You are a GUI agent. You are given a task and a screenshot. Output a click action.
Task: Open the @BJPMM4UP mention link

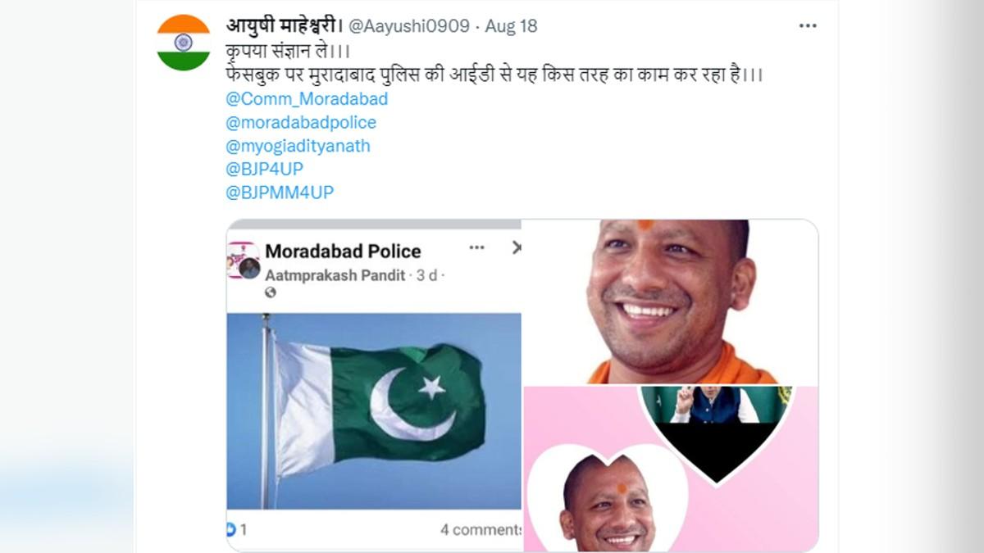[x=279, y=193]
